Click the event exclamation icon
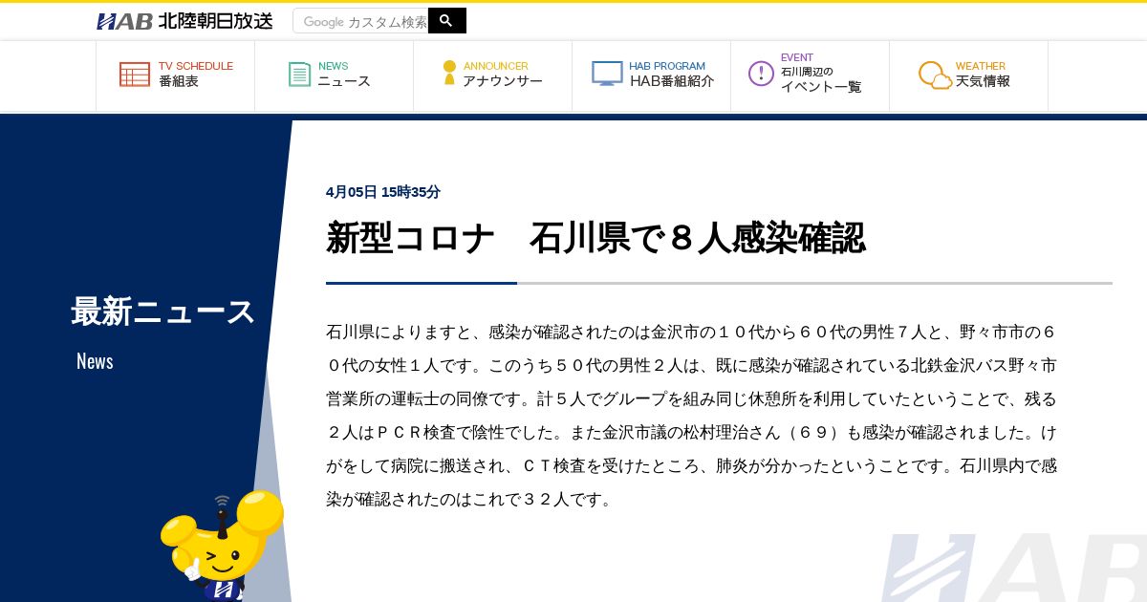The height and width of the screenshot is (602, 1147). point(761,74)
